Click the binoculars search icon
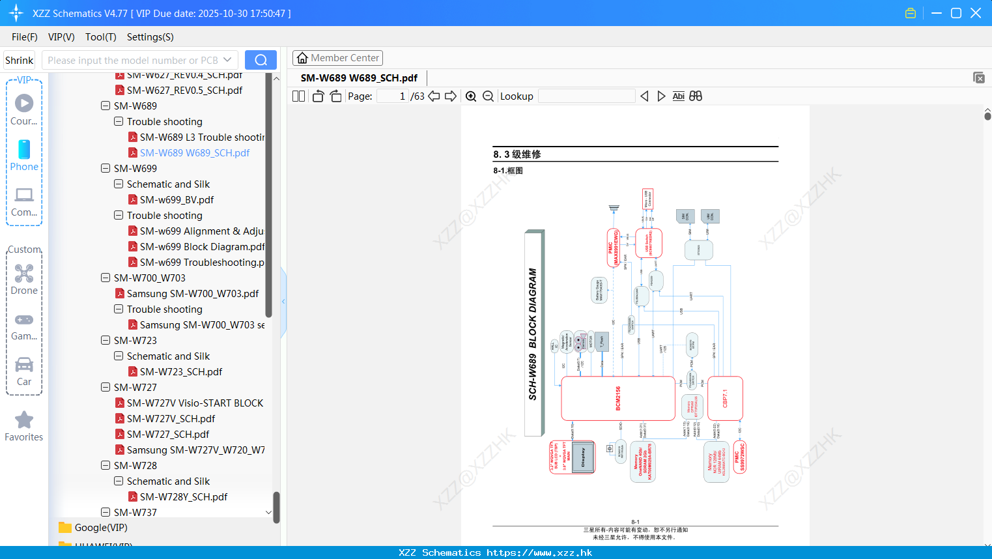The image size is (992, 559). 696,96
